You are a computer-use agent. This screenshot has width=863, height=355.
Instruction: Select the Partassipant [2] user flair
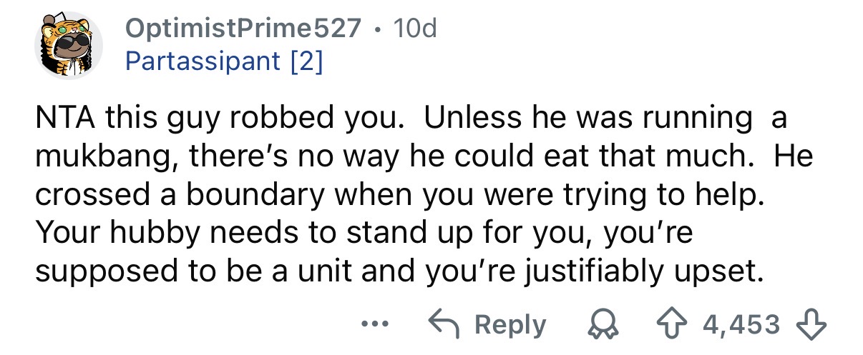(x=224, y=61)
